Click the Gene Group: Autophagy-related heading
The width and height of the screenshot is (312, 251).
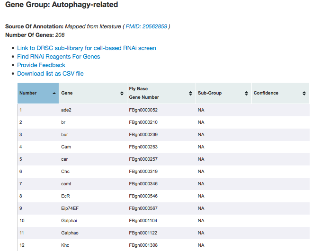click(x=62, y=5)
